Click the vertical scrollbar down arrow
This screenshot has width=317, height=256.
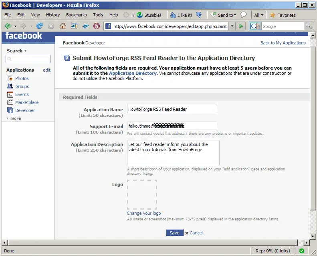(313, 236)
